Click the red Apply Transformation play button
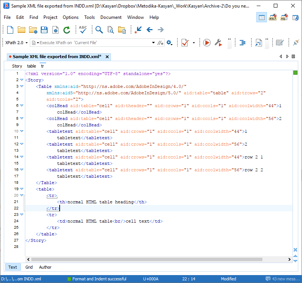Viewport: 302px width, 283px height. 207,43
